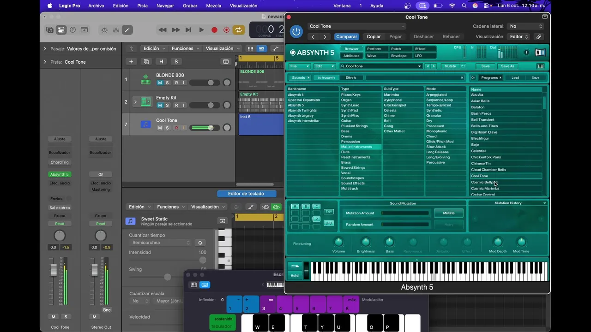Screen dimensions: 591x332
Task: Click the Mutation Amount slider
Action: (x=405, y=213)
